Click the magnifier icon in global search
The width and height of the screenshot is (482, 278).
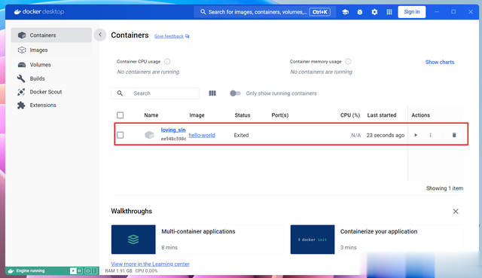[x=203, y=12]
